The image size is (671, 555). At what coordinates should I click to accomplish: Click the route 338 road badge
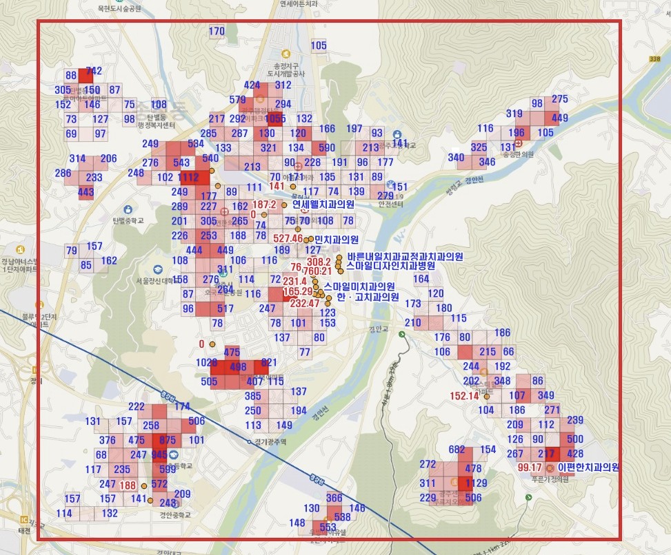tap(654, 59)
